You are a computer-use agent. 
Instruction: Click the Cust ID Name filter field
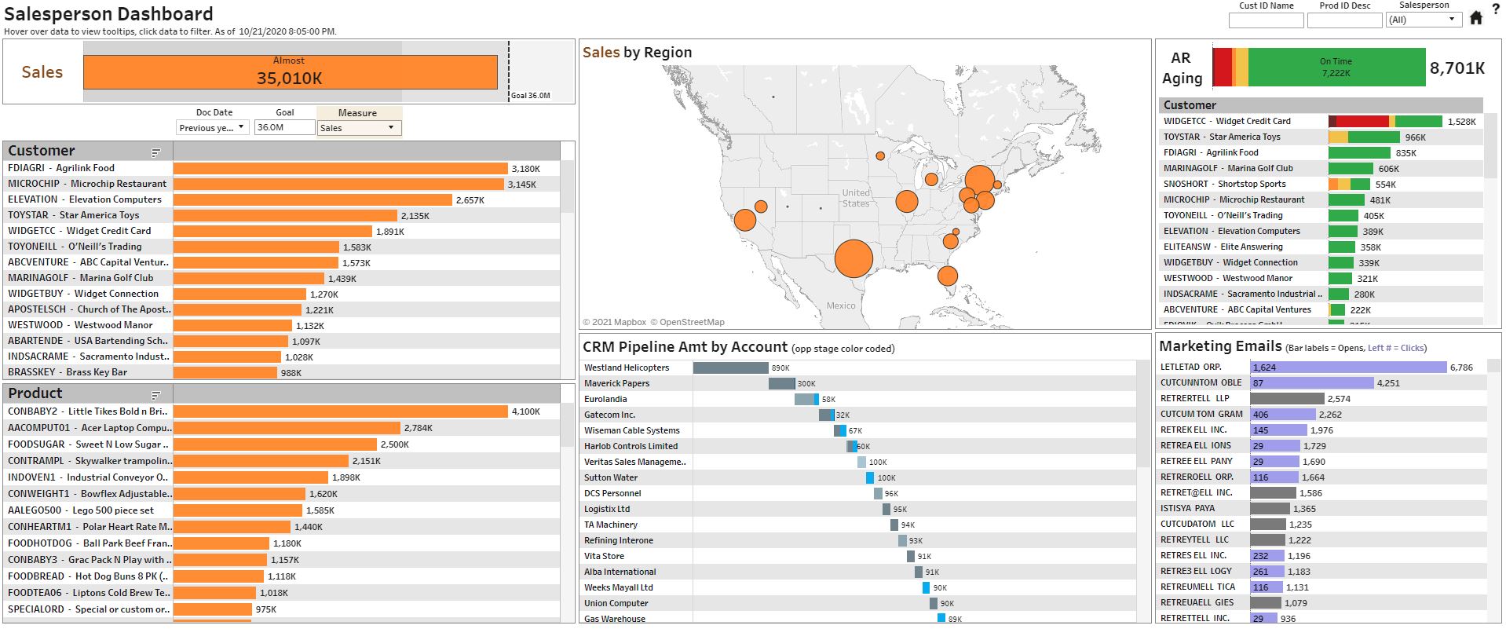click(1266, 20)
